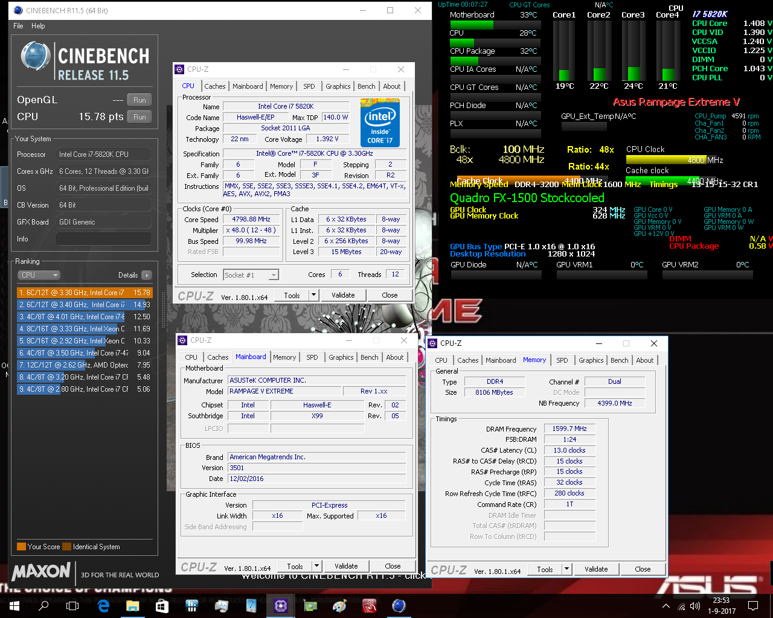Switch to Cinebench sphere taskbar icon
The image size is (773, 618).
(x=399, y=605)
